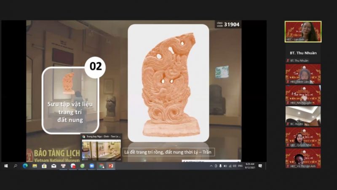The image size is (337, 190).
Task: Switch to Zoom from the taskbar
Action: pyautogui.click(x=92, y=166)
